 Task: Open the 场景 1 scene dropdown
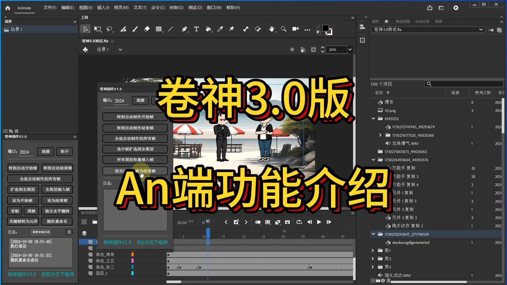click(x=120, y=49)
